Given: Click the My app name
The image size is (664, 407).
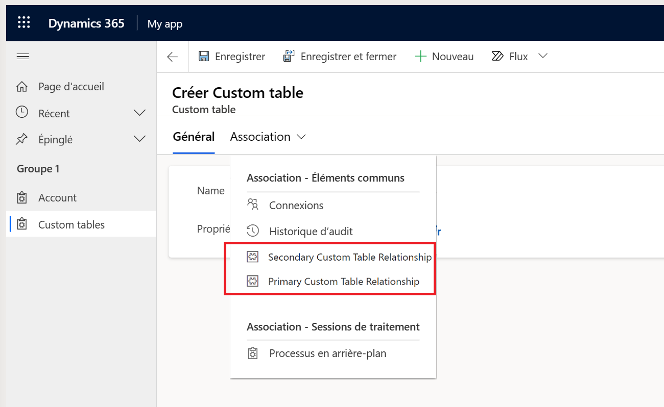Looking at the screenshot, I should coord(164,23).
